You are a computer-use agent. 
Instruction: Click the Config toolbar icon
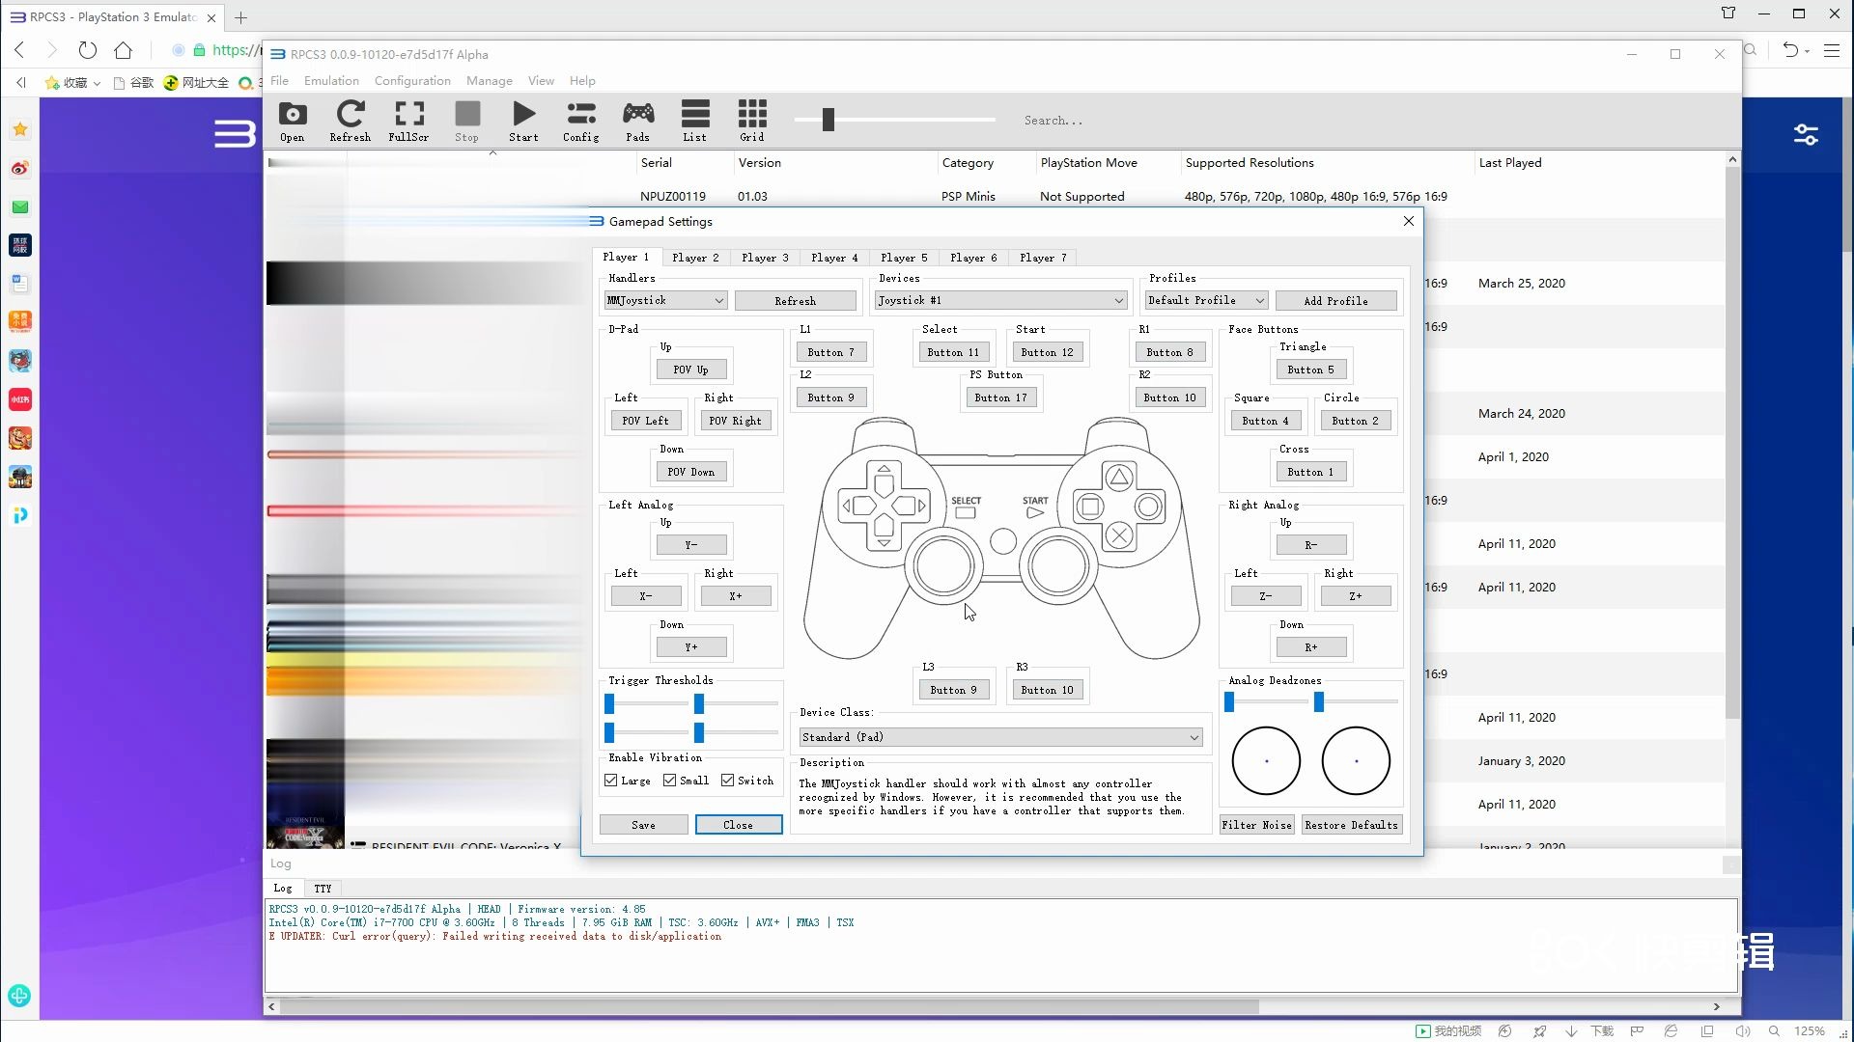(580, 121)
